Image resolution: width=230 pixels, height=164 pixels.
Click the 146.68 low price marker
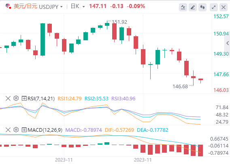tap(180, 87)
